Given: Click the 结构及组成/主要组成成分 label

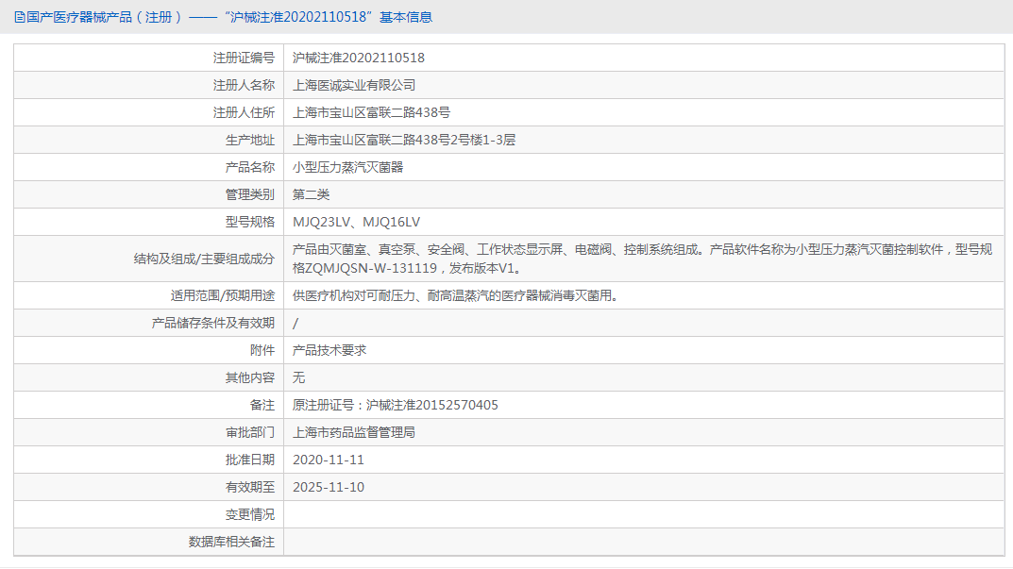Looking at the screenshot, I should click(204, 259).
